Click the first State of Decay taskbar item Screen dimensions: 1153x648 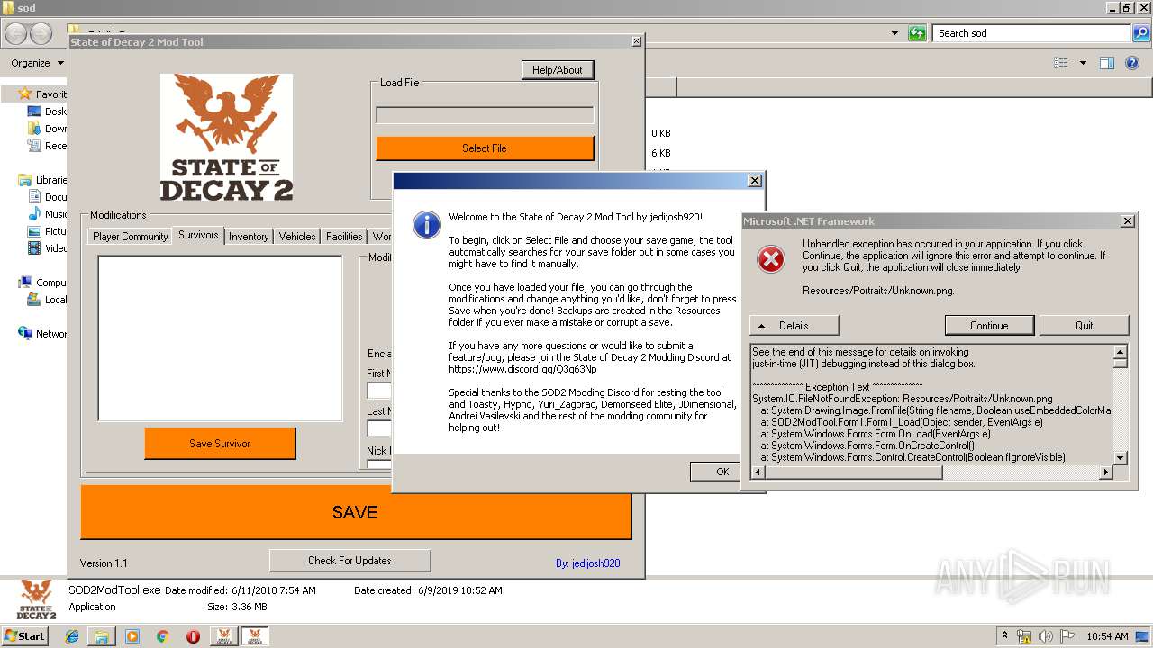pos(223,636)
